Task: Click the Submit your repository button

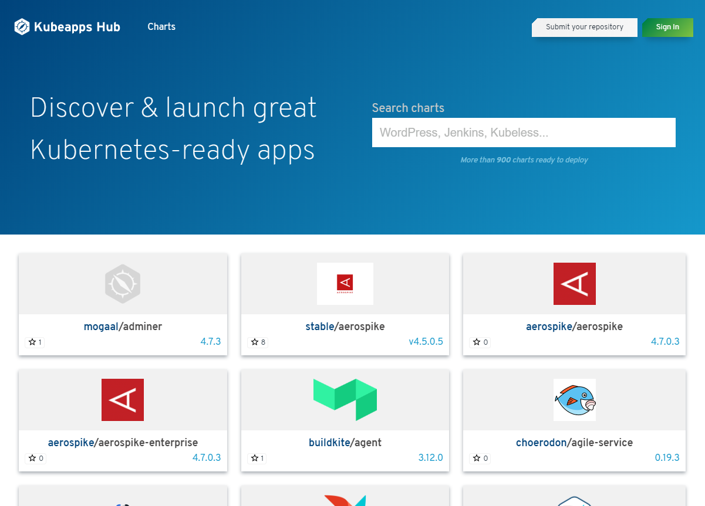Action: click(x=585, y=27)
